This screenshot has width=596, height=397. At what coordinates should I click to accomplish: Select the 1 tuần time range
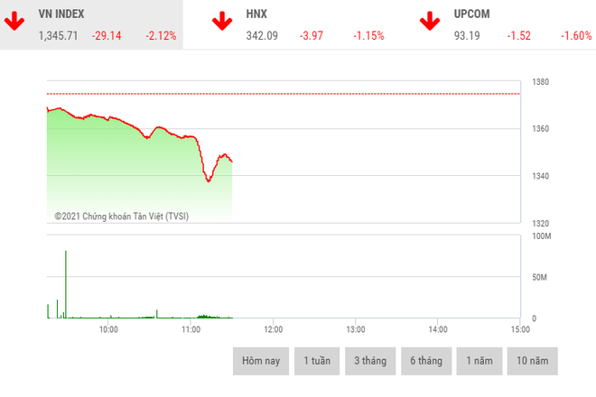316,361
